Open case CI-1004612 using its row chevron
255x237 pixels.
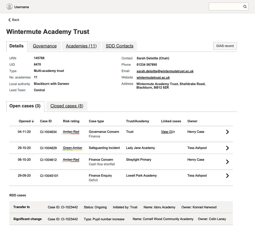click(227, 162)
